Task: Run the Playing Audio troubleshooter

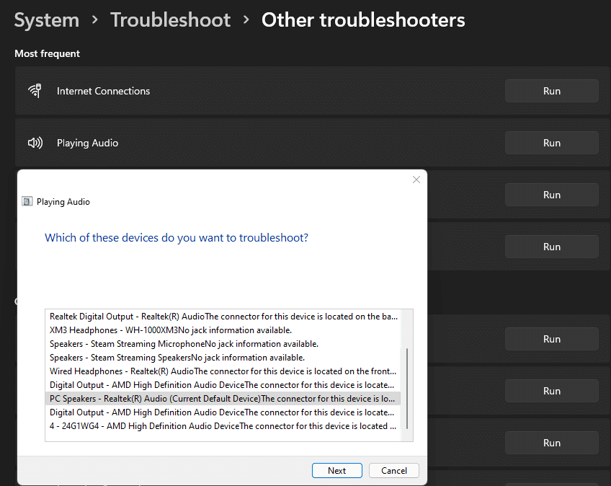Action: coord(551,143)
